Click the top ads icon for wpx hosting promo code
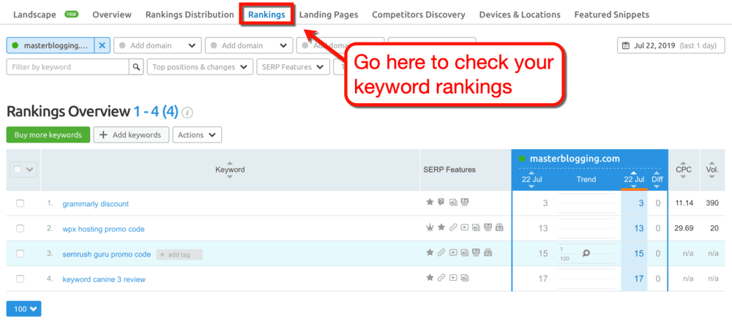 click(488, 227)
